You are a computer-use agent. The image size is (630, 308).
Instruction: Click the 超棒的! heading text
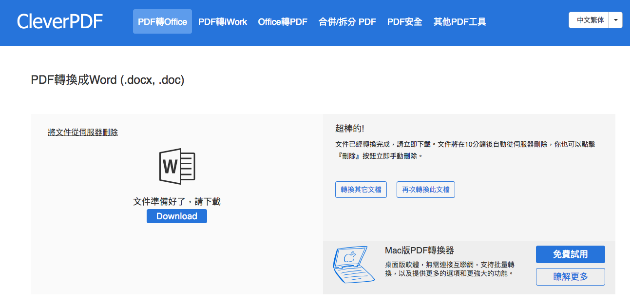point(350,129)
